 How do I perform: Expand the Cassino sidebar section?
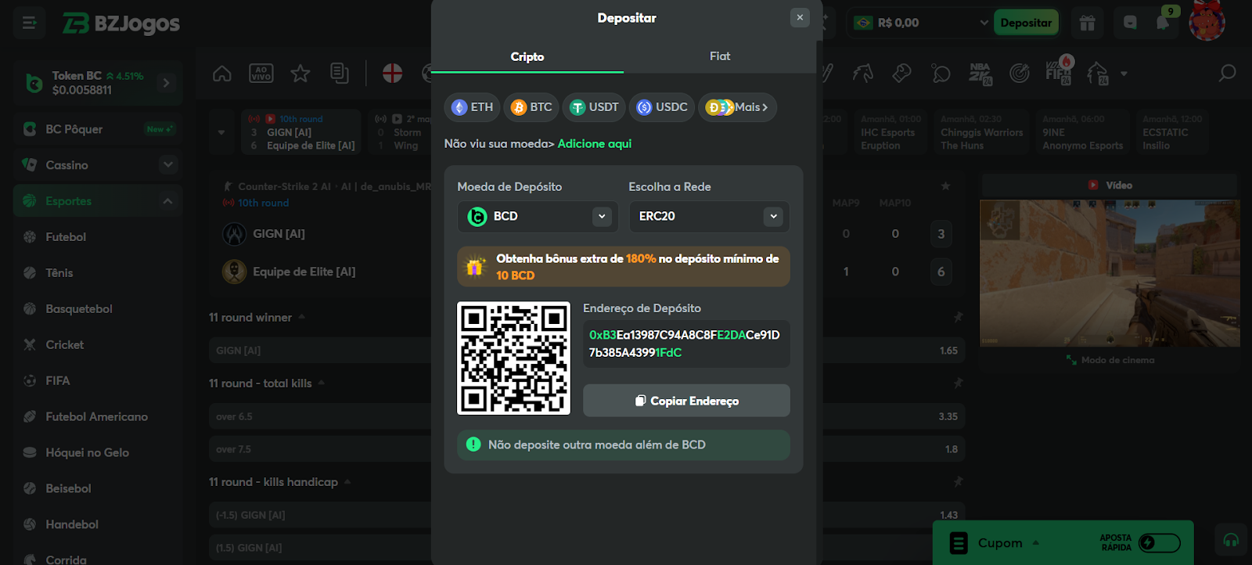pos(167,165)
